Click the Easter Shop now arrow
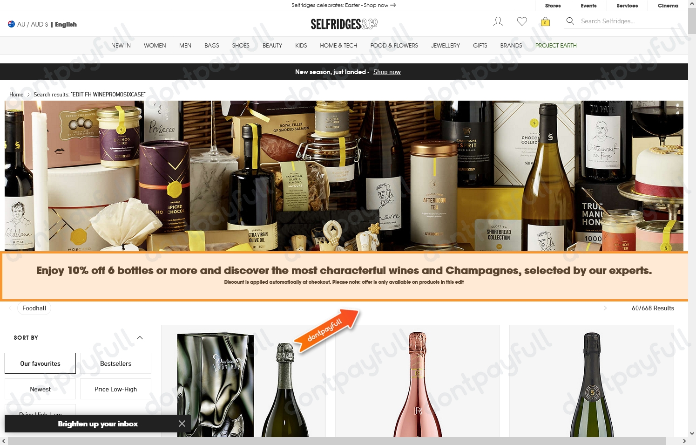This screenshot has height=445, width=696. tap(393, 5)
